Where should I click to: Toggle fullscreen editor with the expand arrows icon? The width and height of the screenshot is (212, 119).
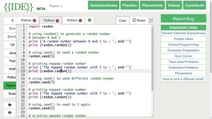click(x=151, y=20)
